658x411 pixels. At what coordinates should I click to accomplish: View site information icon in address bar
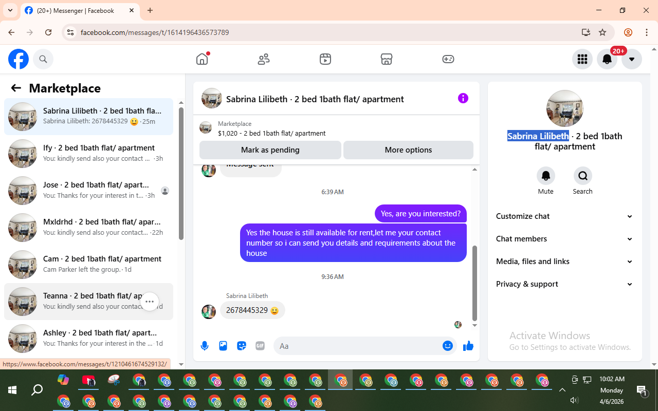click(70, 32)
